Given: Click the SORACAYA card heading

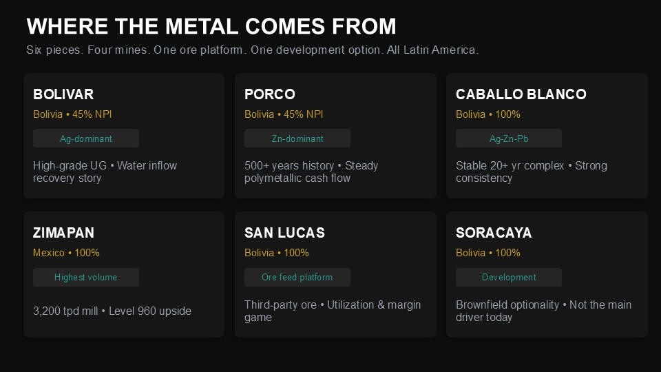Looking at the screenshot, I should click(494, 232).
